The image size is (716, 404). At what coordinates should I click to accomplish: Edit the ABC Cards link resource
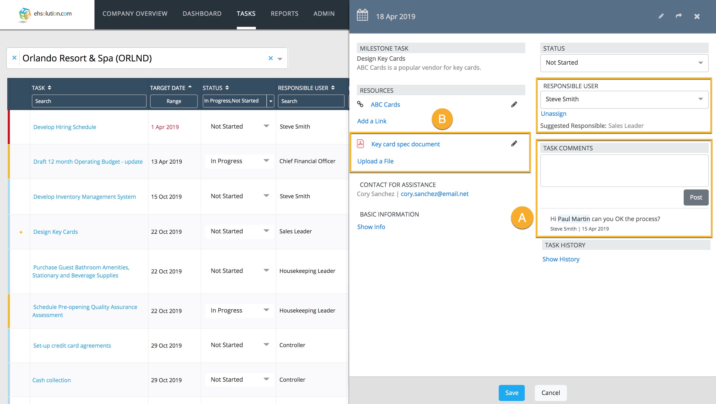(514, 104)
